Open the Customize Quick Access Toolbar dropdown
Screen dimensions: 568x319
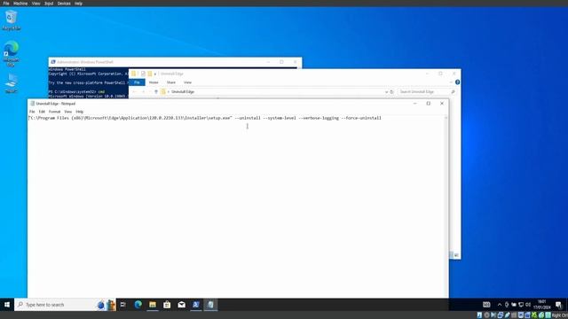coord(155,74)
